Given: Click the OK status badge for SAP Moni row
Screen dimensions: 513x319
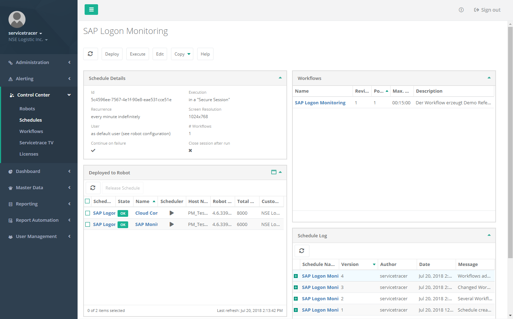Looking at the screenshot, I should pos(123,225).
